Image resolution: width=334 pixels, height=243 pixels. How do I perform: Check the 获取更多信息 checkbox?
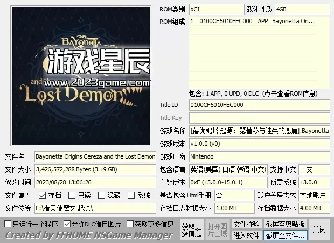pyautogui.click(x=129, y=224)
